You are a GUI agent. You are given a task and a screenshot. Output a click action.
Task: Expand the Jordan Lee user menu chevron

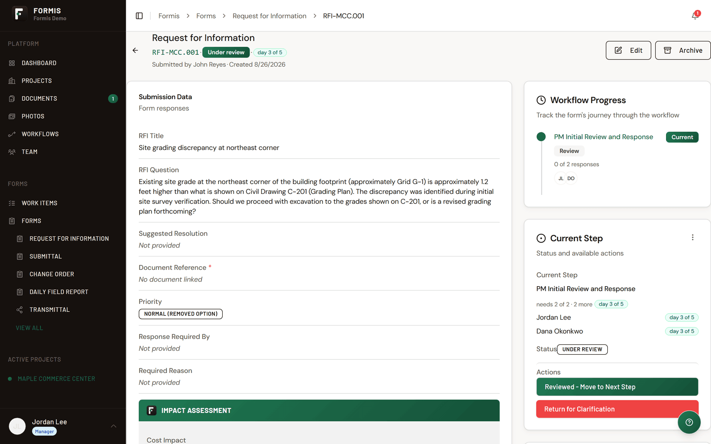click(x=114, y=426)
